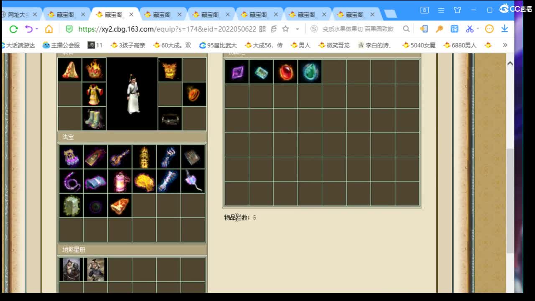Click the search magnifier icon
Viewport: 535px width, 301px height.
click(x=406, y=29)
